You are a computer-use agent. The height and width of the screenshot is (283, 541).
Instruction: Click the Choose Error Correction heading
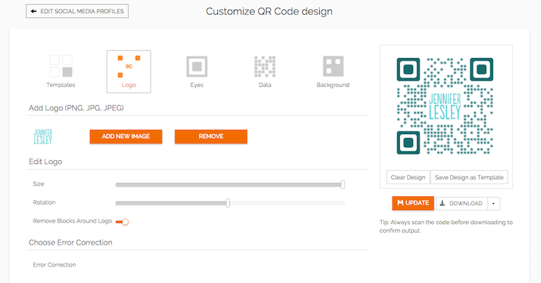click(x=71, y=242)
